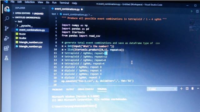Open the Go menu

click(47, 2)
